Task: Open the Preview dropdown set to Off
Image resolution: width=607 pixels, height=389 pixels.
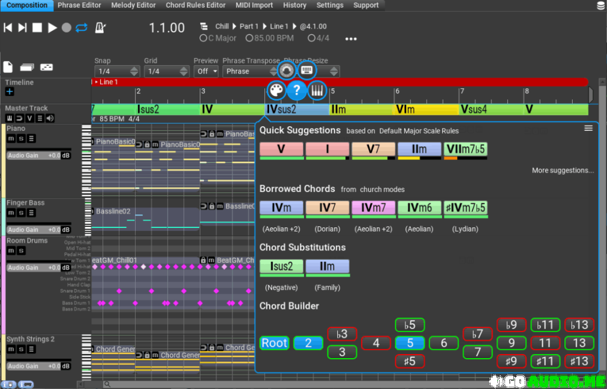Action: tap(206, 71)
